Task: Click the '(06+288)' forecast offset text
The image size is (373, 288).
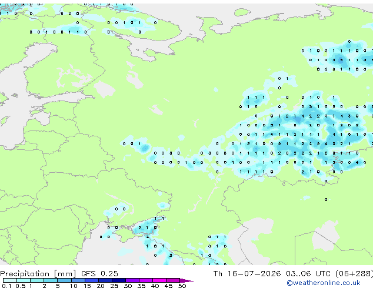Action: pos(354,274)
